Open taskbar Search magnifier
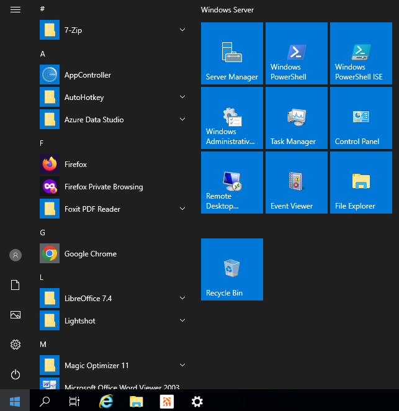Viewport: 399px width, 411px height. [45, 401]
